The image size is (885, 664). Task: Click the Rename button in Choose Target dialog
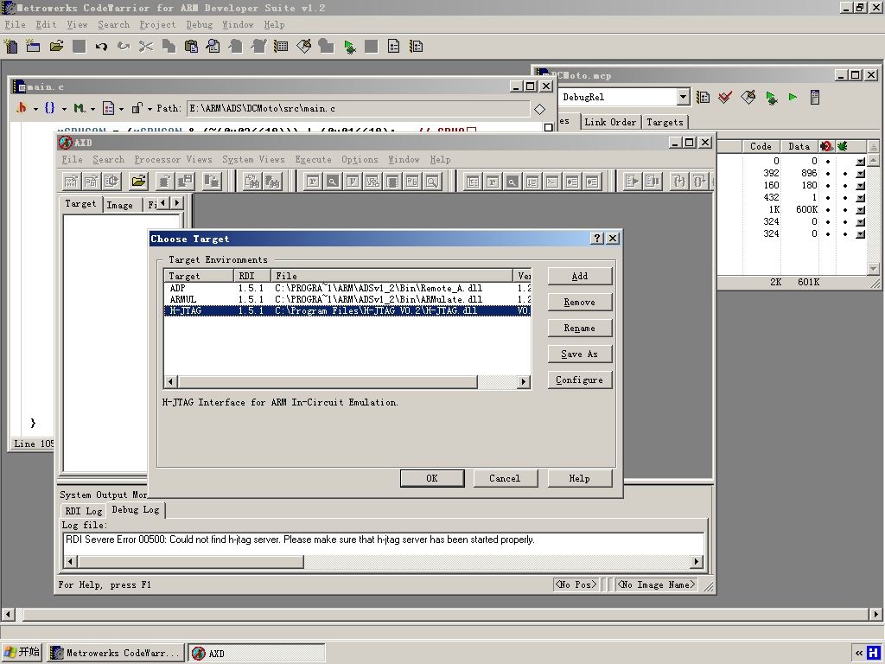[580, 328]
